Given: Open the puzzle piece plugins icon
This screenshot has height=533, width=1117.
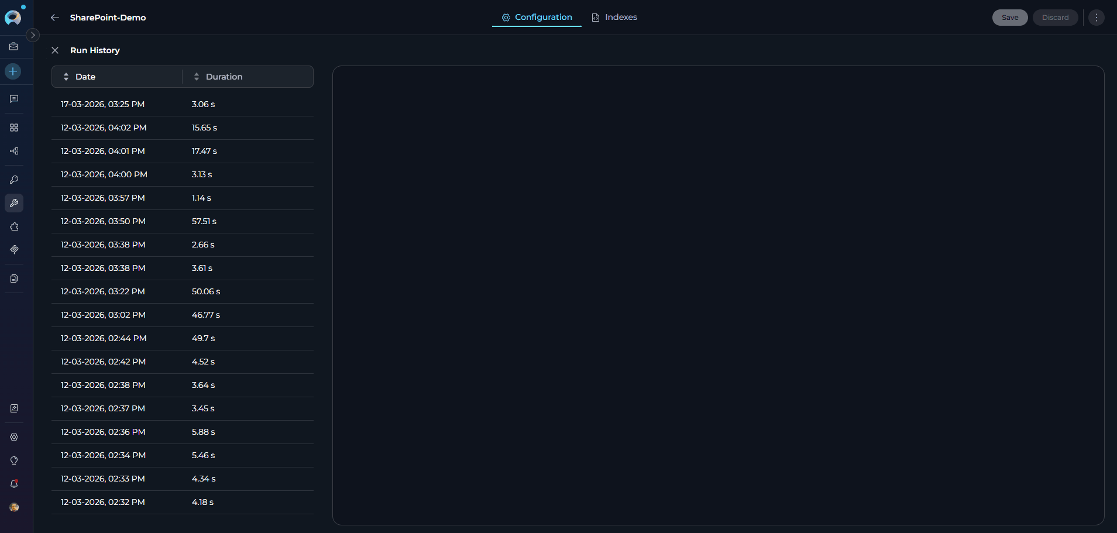Looking at the screenshot, I should pyautogui.click(x=14, y=226).
